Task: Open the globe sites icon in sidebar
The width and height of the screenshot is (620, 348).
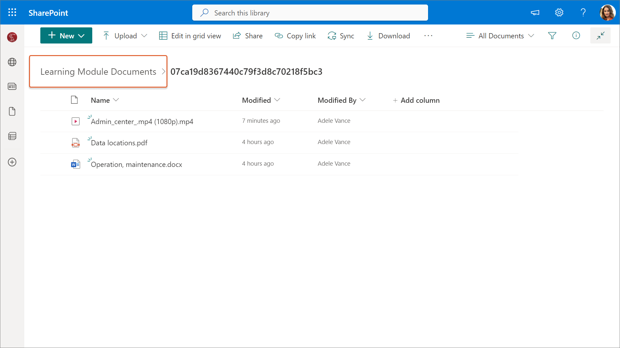Action: (12, 62)
